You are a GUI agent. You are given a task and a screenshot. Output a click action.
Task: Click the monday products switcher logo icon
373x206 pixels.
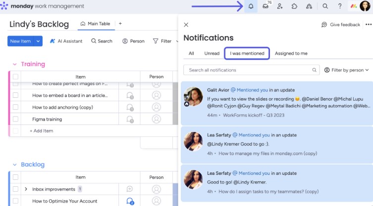point(354,6)
